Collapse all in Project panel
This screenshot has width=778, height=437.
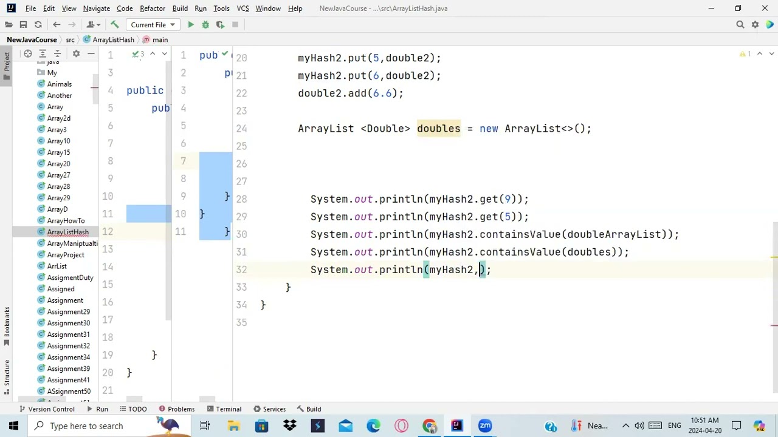58,54
